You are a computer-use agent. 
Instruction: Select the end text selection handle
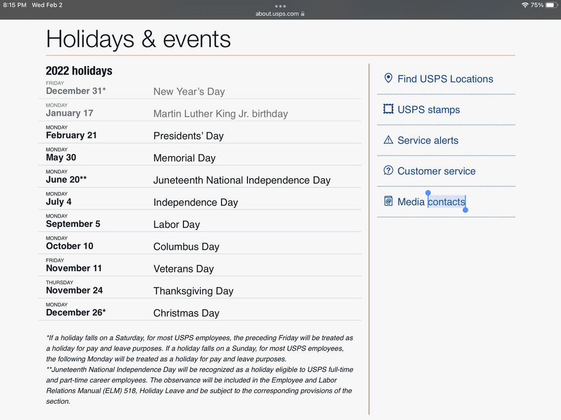465,210
